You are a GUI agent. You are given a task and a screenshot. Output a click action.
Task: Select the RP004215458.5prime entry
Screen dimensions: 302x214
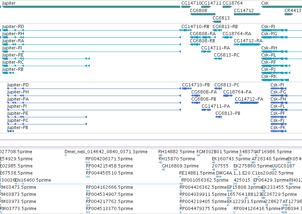[x=109, y=166]
